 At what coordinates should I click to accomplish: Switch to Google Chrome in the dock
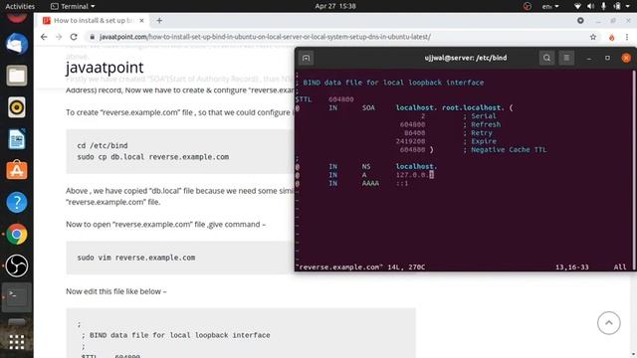17,235
